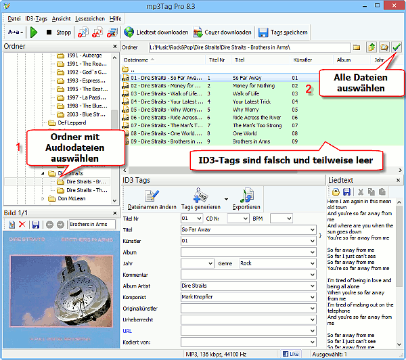The width and height of the screenshot is (406, 360).
Task: Click the Tags speichern button
Action: point(283,32)
